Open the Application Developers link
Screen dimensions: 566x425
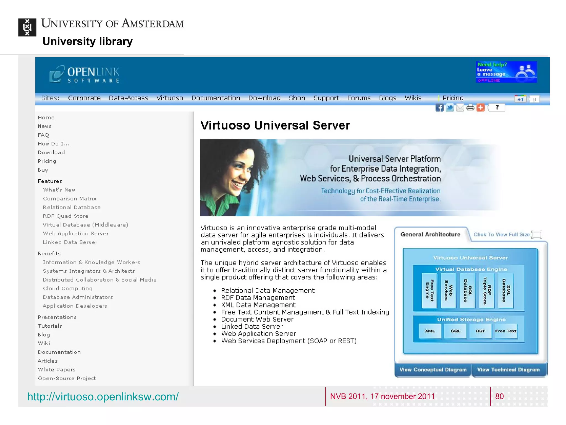pos(75,306)
